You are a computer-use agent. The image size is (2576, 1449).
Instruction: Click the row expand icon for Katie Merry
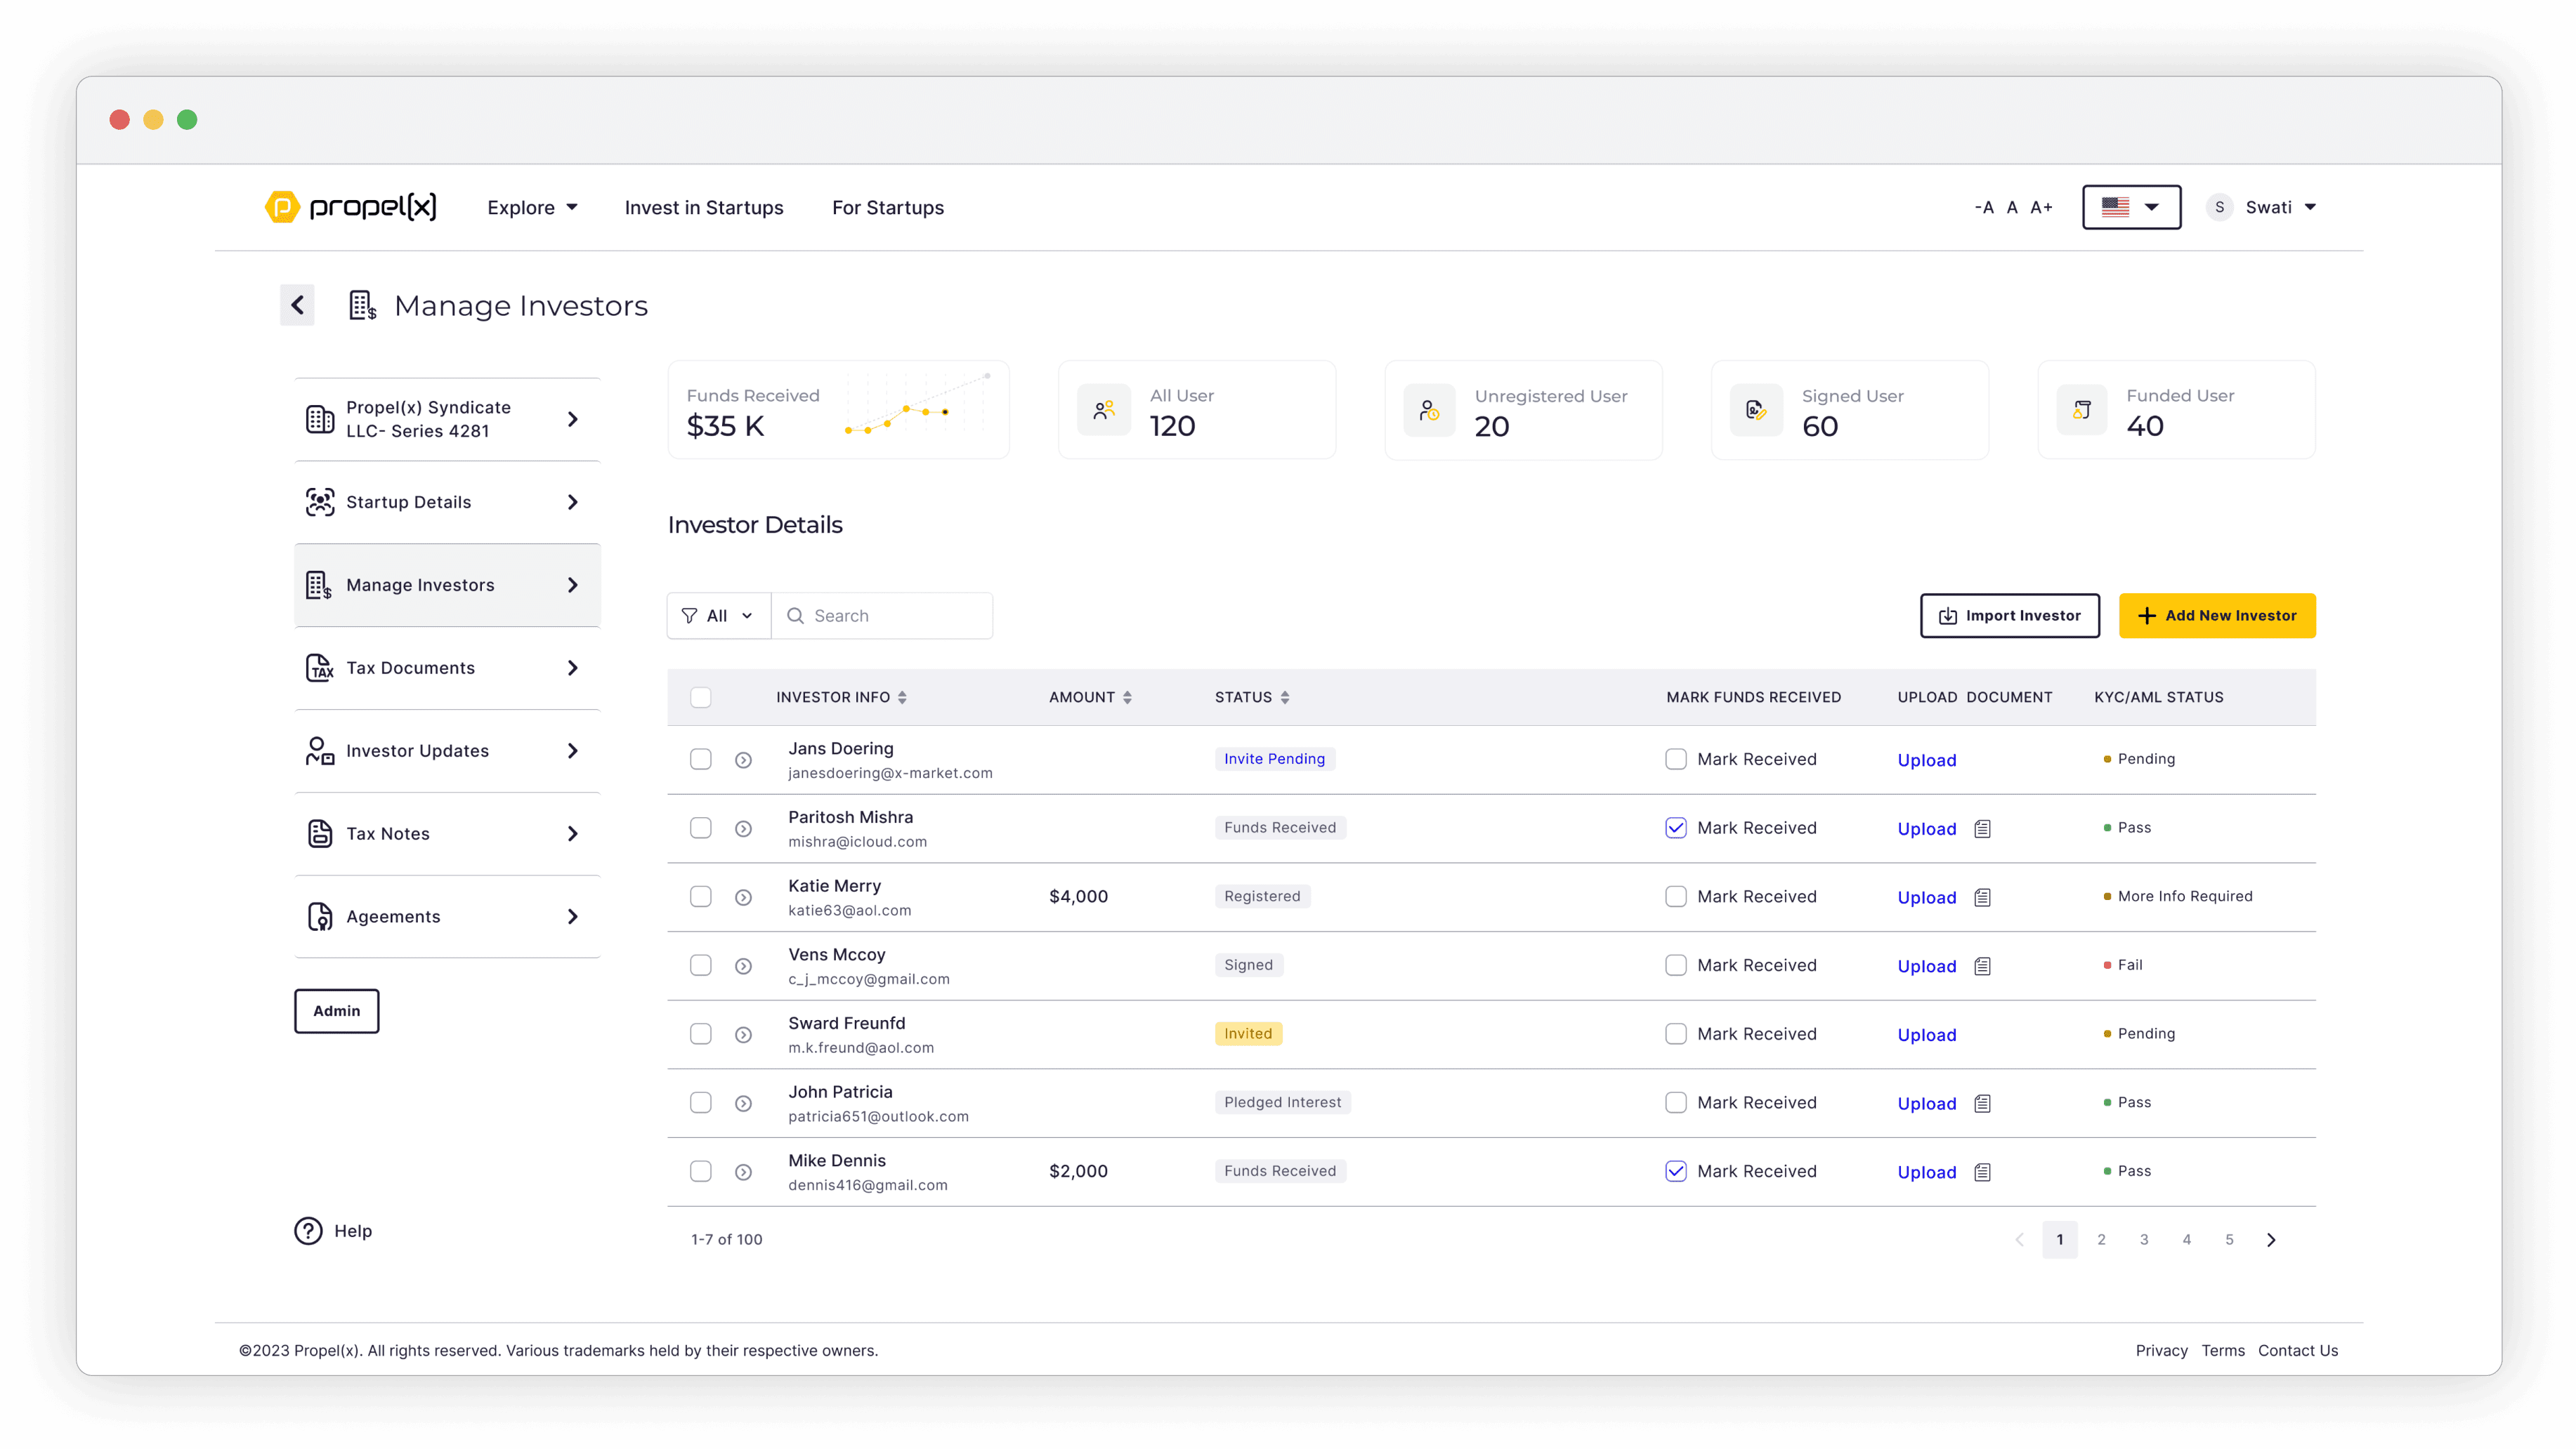coord(743,897)
